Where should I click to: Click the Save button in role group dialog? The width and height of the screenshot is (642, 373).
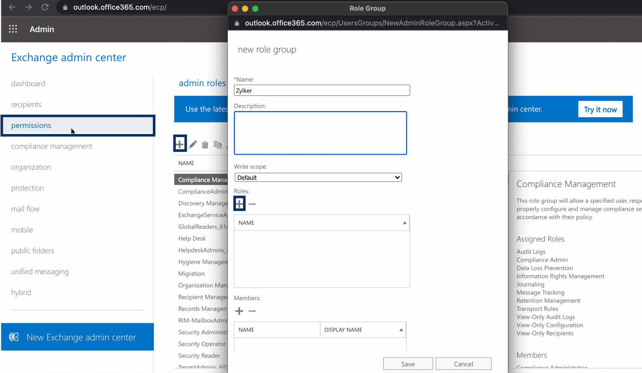coord(408,364)
